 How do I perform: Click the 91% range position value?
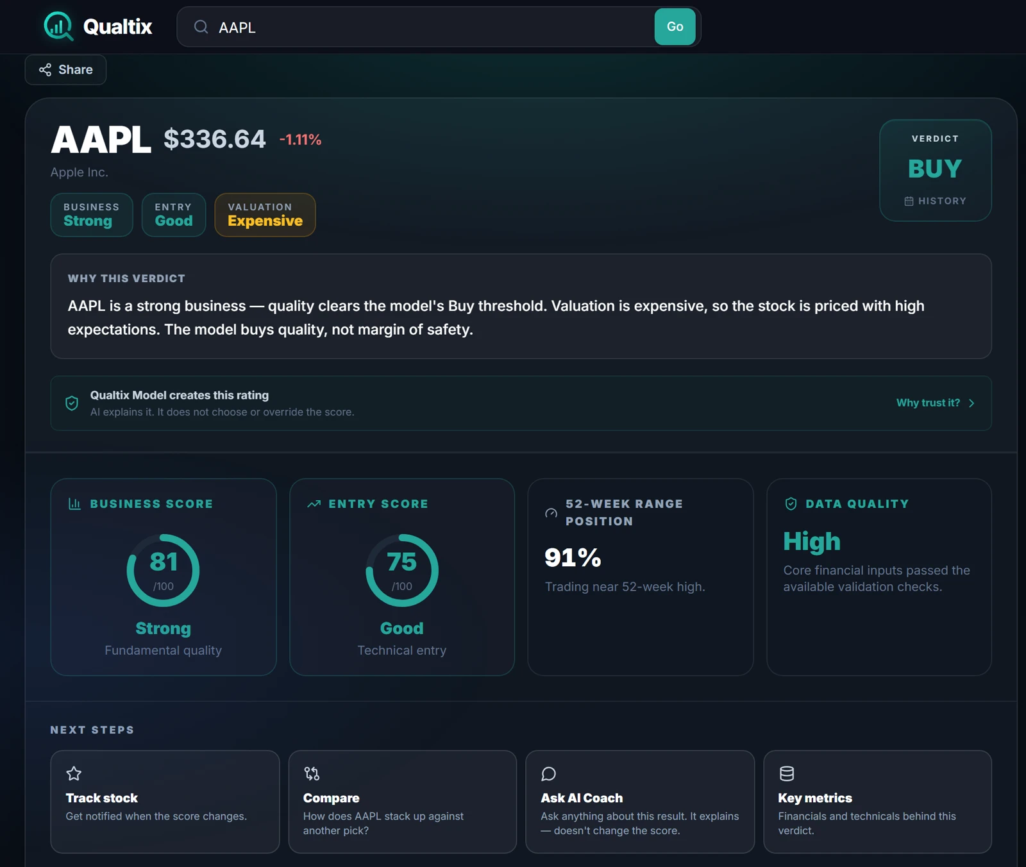coord(573,557)
